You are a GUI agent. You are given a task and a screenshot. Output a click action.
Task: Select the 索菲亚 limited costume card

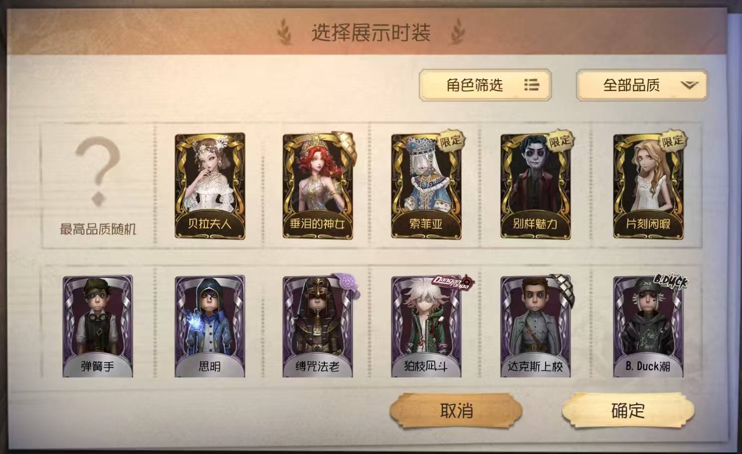426,185
